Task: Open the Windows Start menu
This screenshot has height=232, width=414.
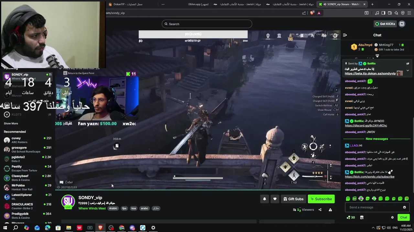Action: point(5,228)
